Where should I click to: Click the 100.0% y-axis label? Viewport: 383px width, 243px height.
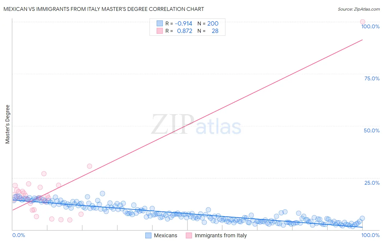(x=370, y=26)
